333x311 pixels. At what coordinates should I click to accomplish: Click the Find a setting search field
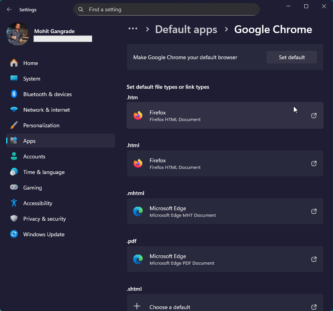point(166,9)
